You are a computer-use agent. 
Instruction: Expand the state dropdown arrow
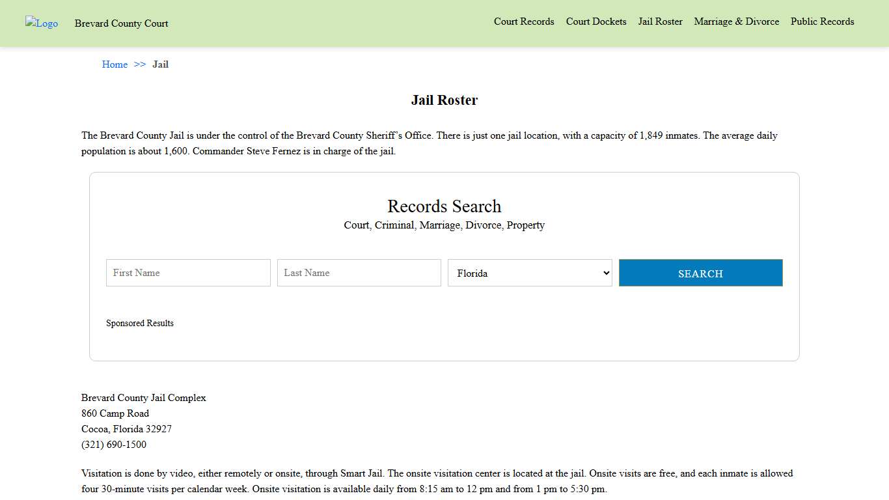605,273
